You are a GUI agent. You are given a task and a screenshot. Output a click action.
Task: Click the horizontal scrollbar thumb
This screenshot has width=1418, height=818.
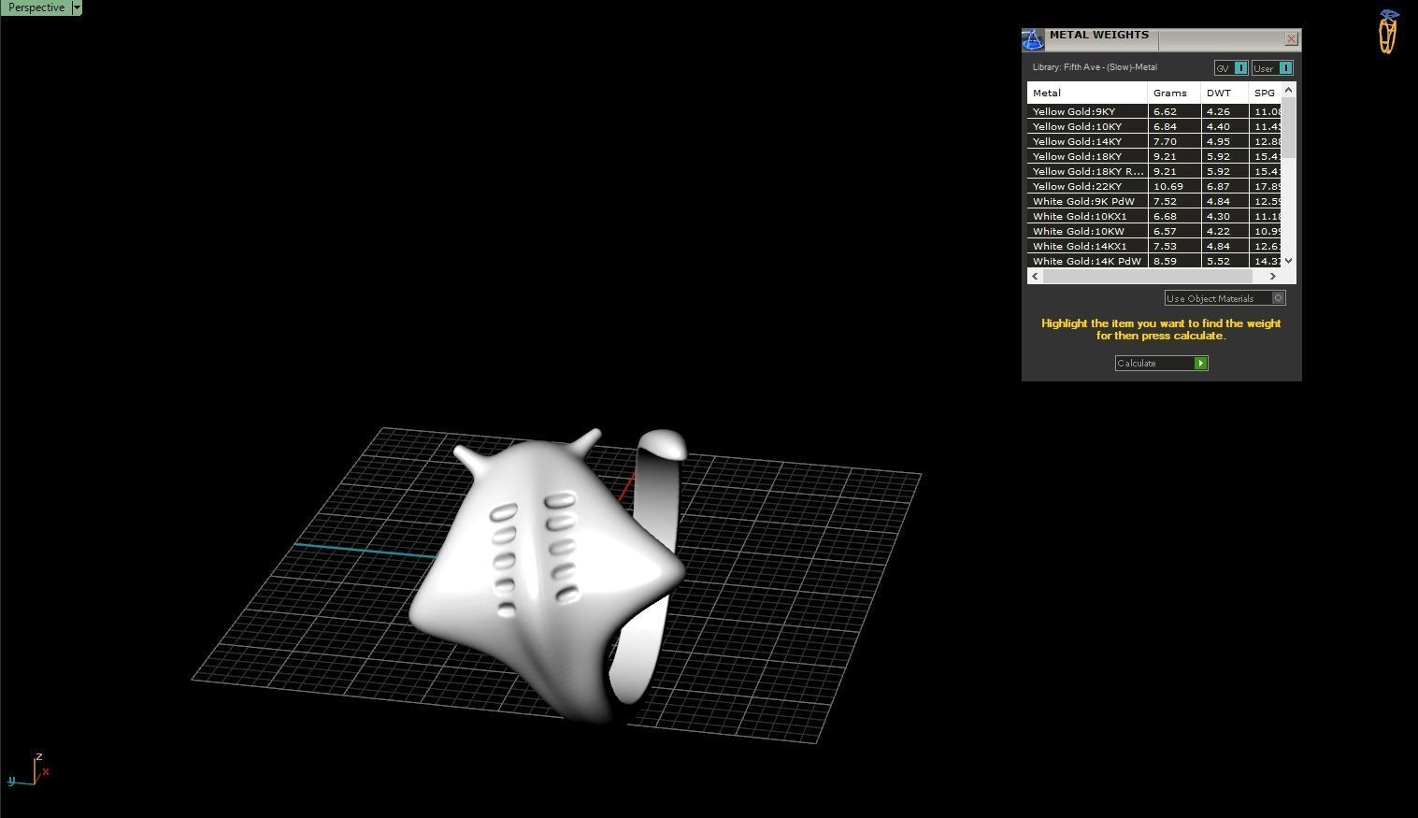pyautogui.click(x=1147, y=276)
